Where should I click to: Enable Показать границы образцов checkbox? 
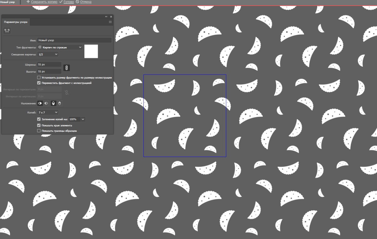pyautogui.click(x=39, y=131)
